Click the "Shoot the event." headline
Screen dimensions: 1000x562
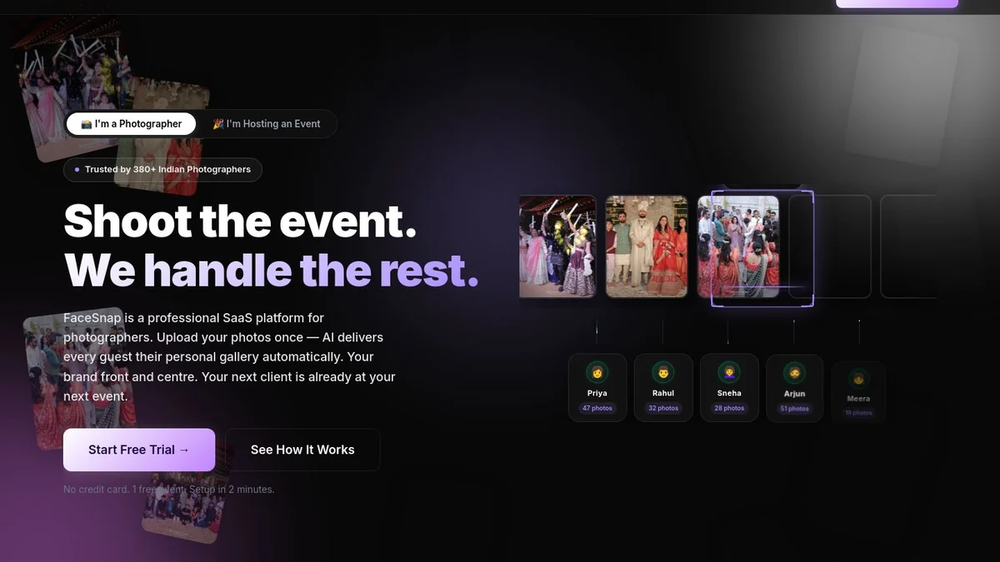pos(240,221)
